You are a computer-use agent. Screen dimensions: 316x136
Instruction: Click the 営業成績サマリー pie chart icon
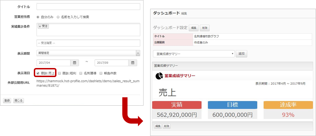(159, 76)
